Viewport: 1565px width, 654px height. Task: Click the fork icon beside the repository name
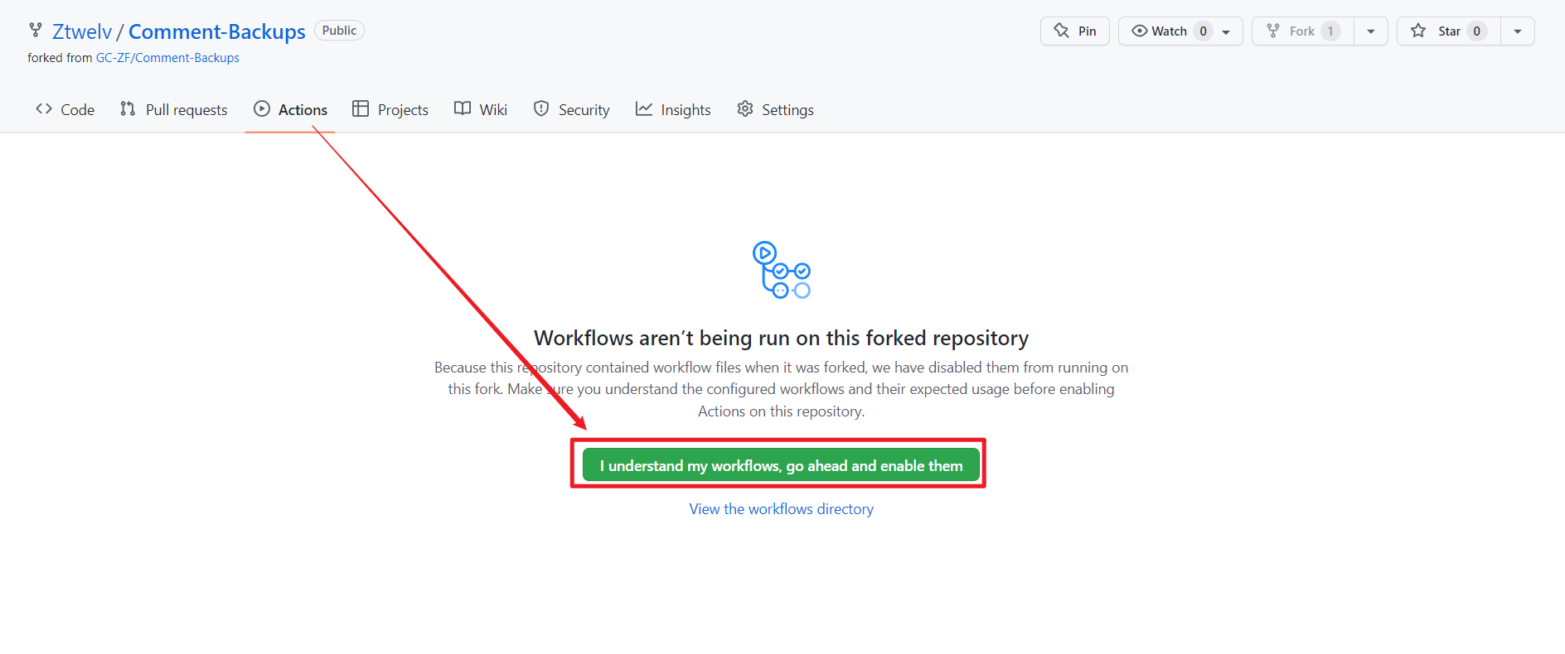click(36, 31)
